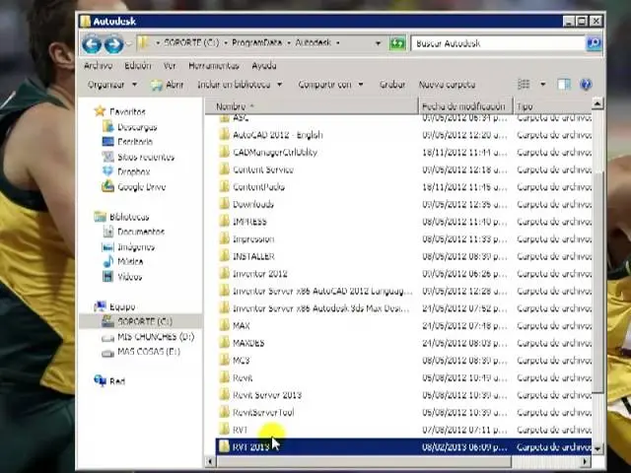Open the Herramientas menu

(213, 66)
